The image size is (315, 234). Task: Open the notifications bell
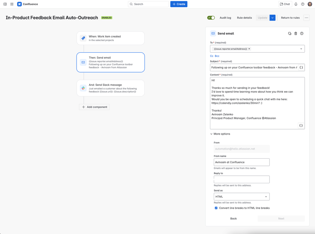[296, 4]
